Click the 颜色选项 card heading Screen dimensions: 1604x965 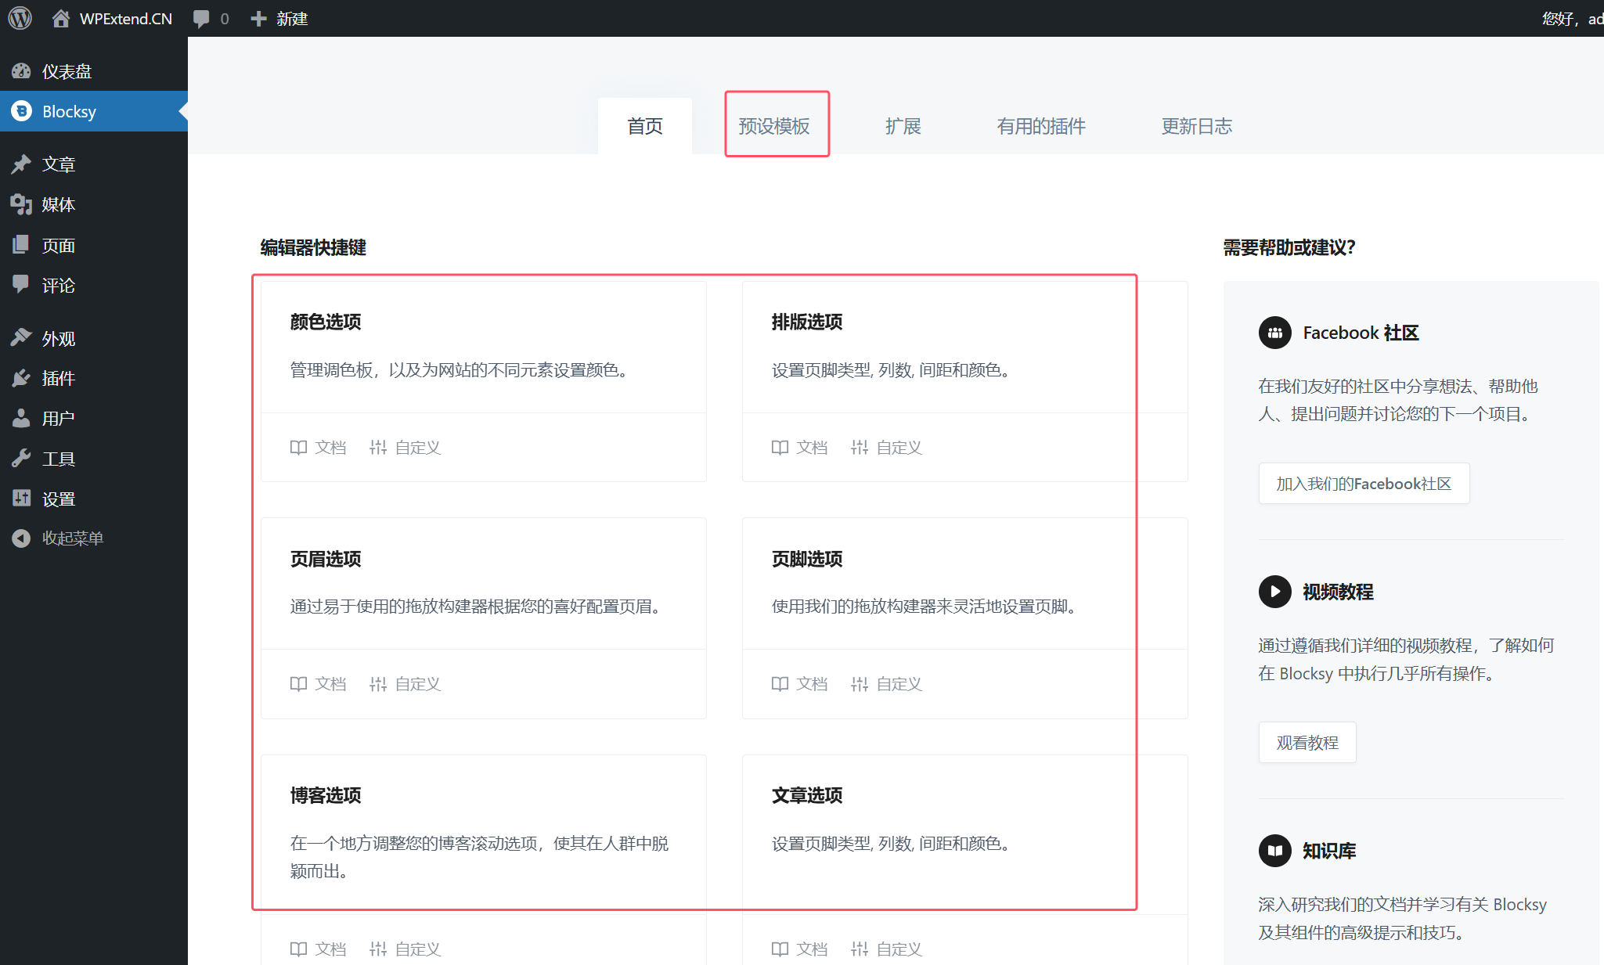(326, 322)
